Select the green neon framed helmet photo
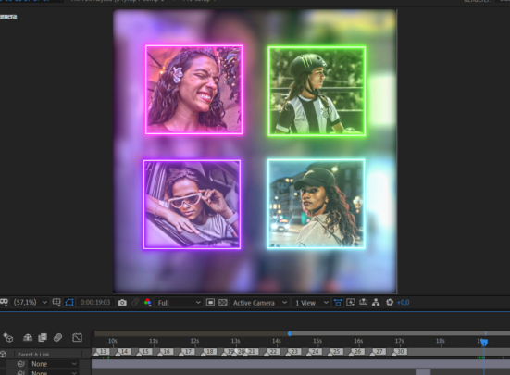The width and height of the screenshot is (510, 375). pos(317,91)
